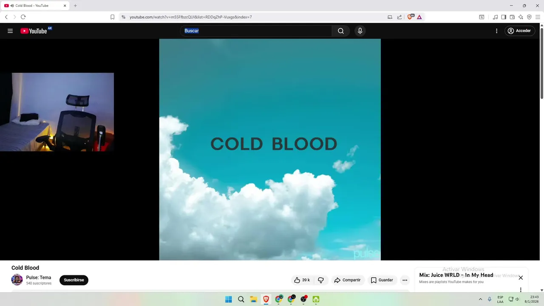
Task: Open Windows taskbar search
Action: (x=241, y=299)
